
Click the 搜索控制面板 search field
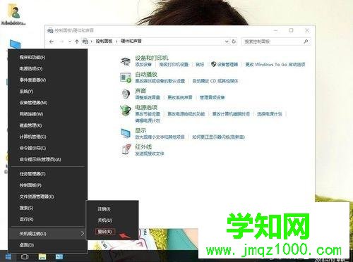click(x=276, y=42)
